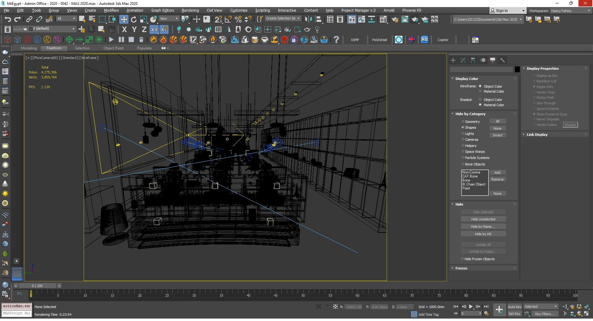Click the Hide Unselected button
This screenshot has width=593, height=321.
pos(483,219)
